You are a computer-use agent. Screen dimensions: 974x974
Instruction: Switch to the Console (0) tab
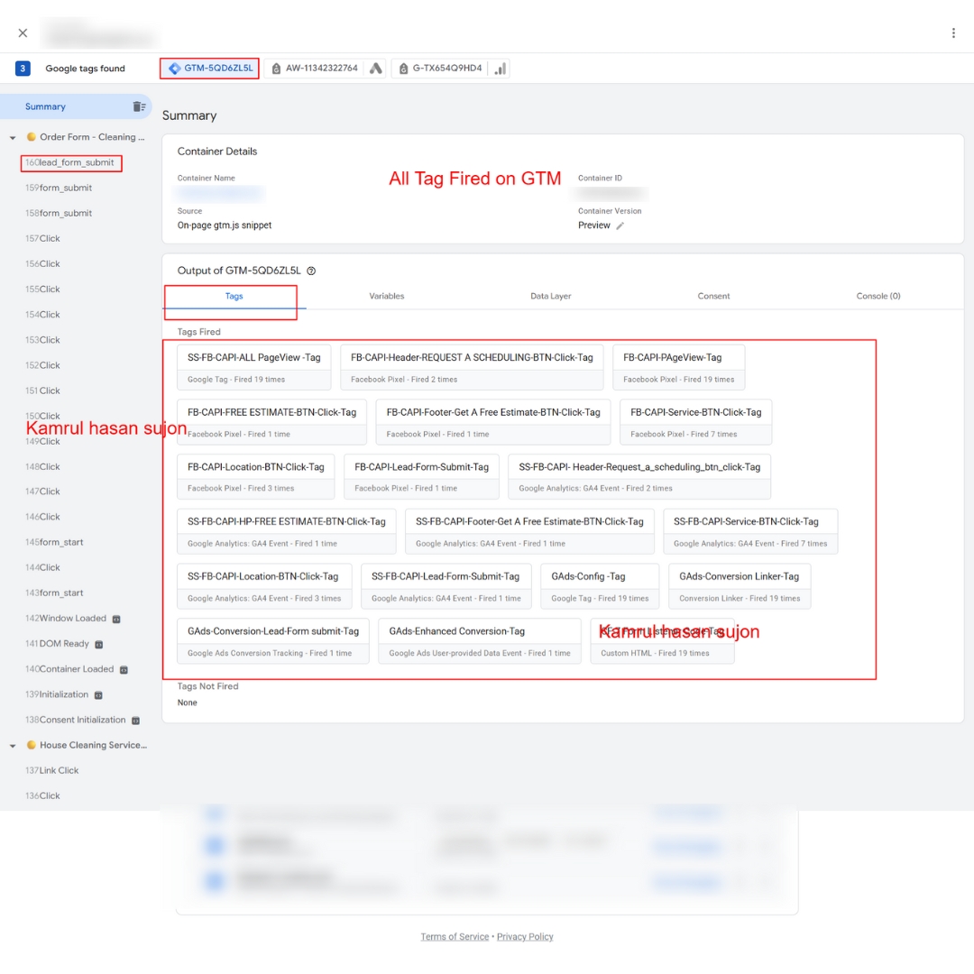point(878,297)
